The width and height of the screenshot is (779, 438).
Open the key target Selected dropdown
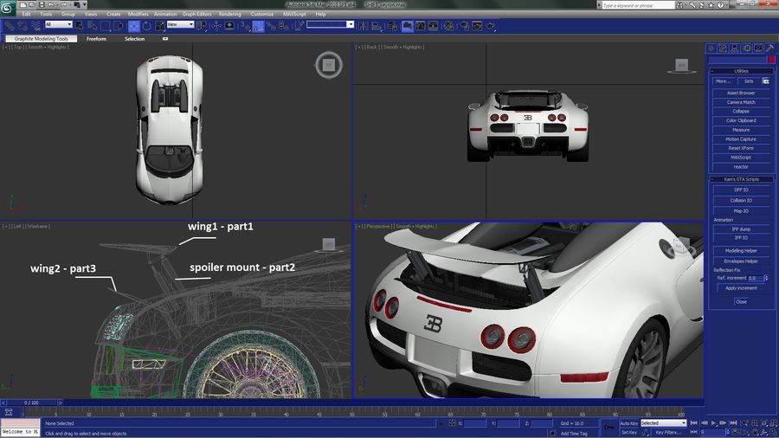[663, 423]
